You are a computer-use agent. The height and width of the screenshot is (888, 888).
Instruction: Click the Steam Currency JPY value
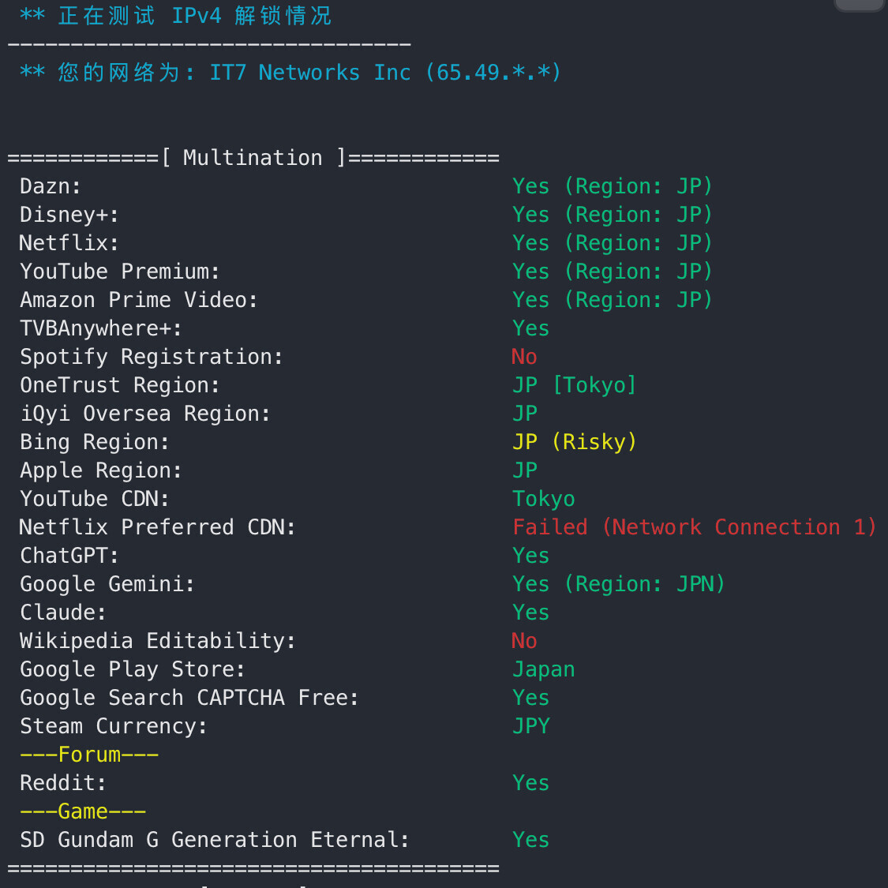[x=531, y=726]
